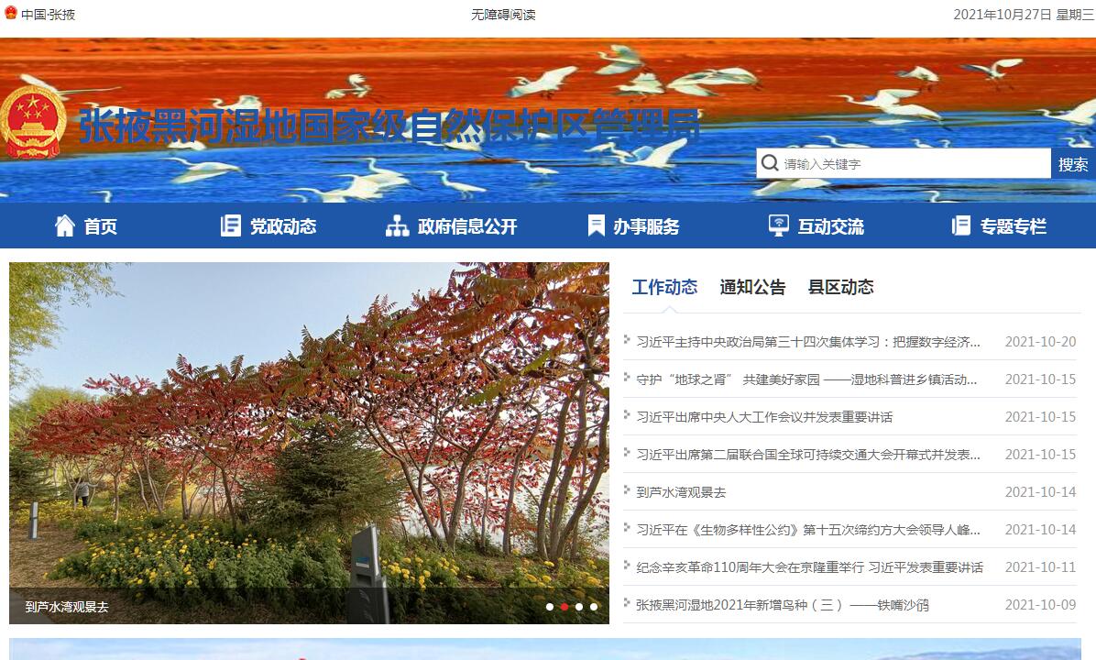Image resolution: width=1096 pixels, height=660 pixels.
Task: Select the third carousel dot
Action: (579, 607)
